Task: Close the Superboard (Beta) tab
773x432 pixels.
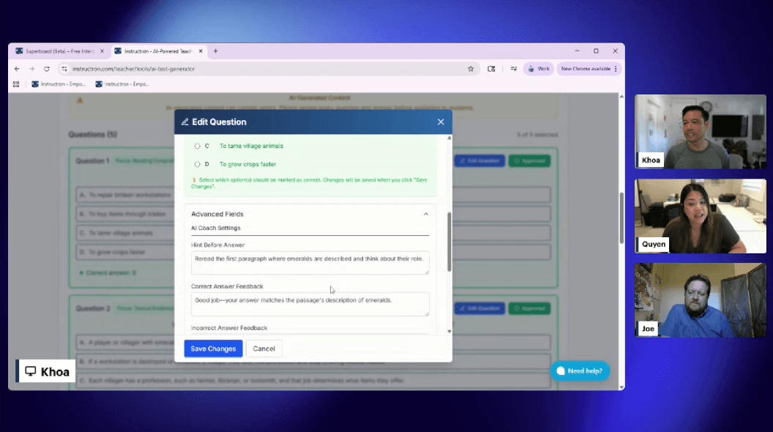Action: (x=102, y=51)
